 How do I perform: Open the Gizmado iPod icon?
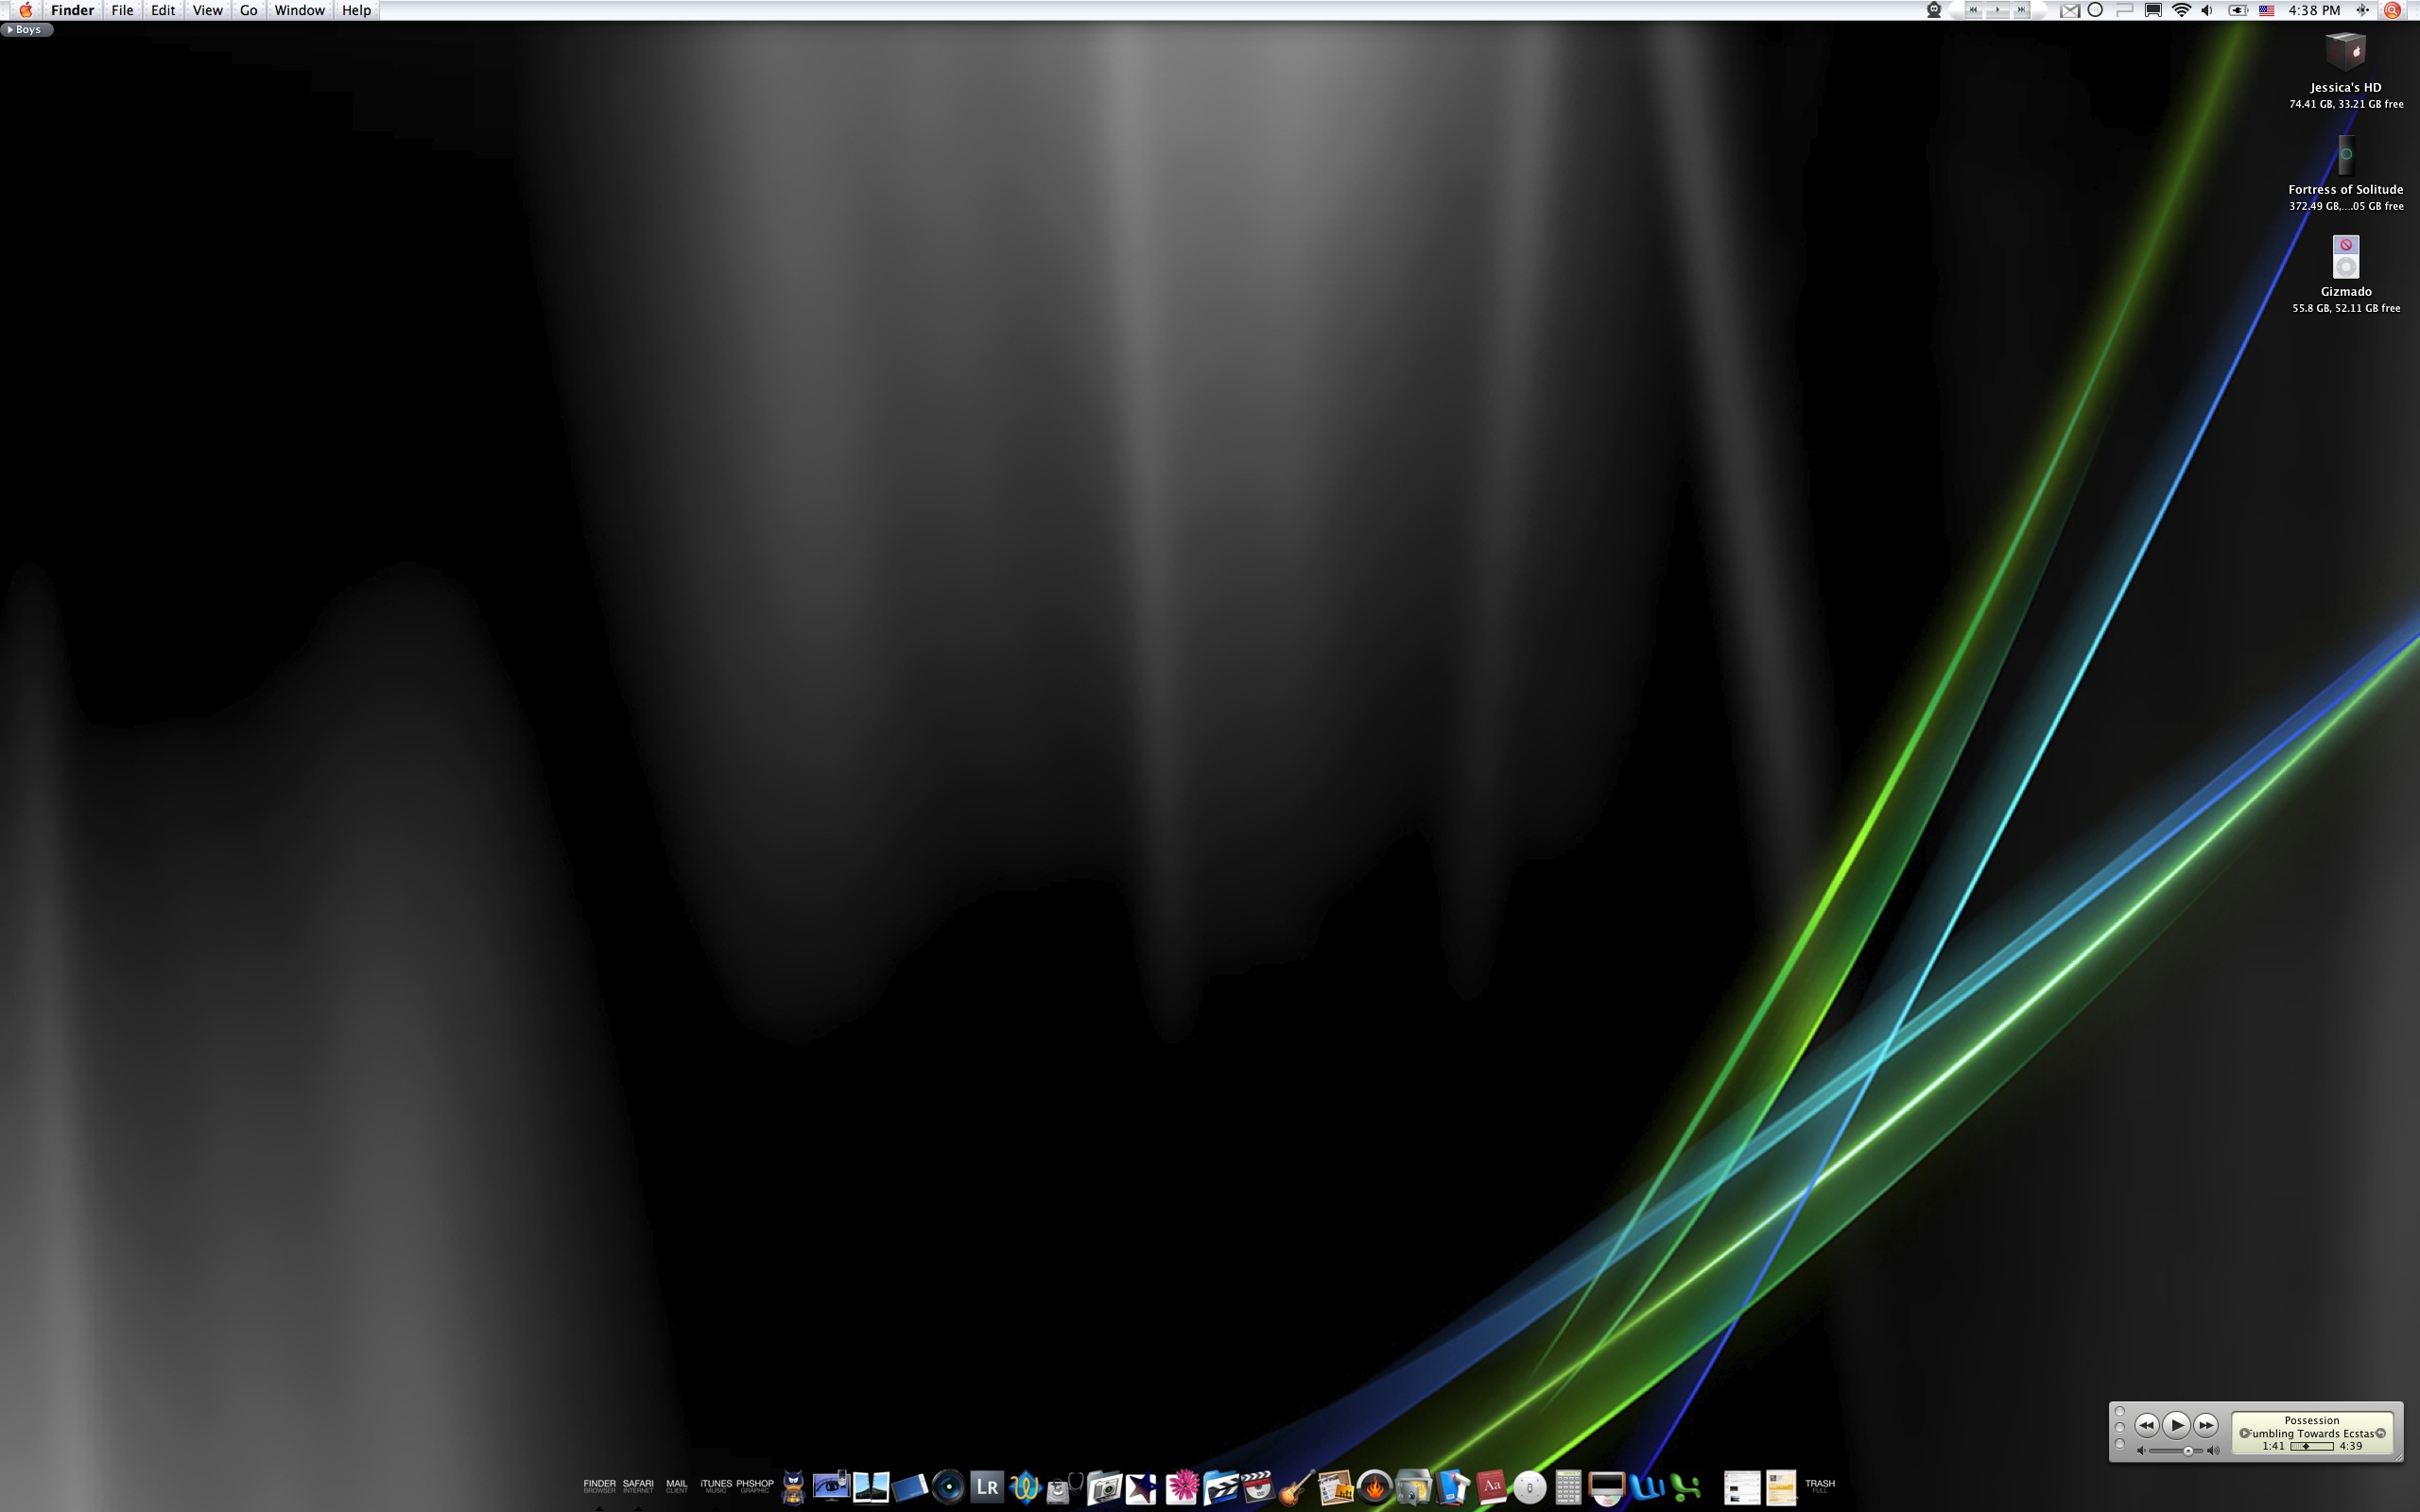pyautogui.click(x=2345, y=257)
